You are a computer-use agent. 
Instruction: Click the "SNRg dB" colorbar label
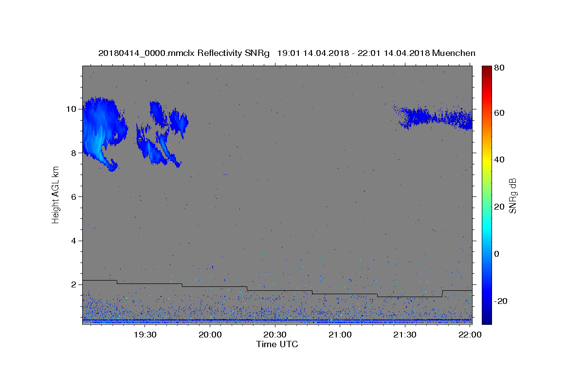[512, 195]
